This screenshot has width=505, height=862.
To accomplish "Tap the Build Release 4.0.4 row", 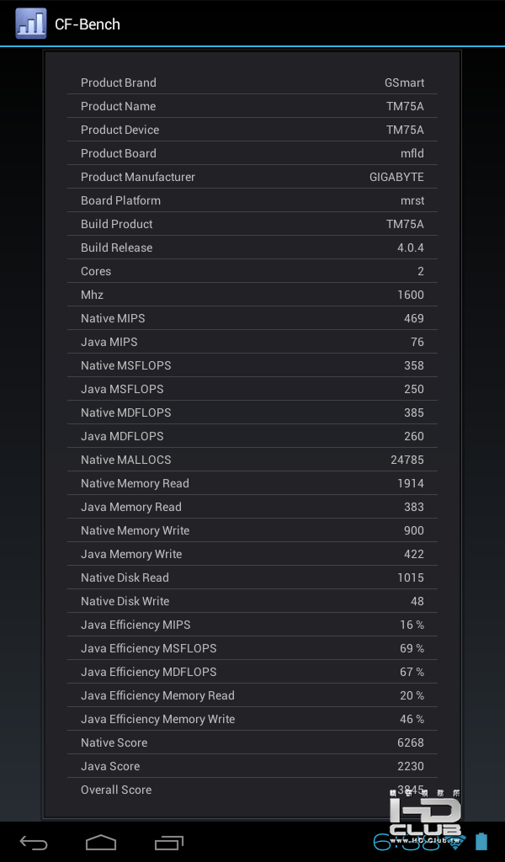I will pyautogui.click(x=252, y=247).
